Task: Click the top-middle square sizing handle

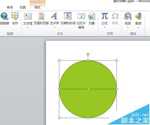Action: coord(88,60)
